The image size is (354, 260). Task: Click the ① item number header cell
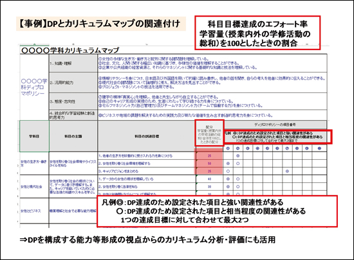tap(228, 148)
